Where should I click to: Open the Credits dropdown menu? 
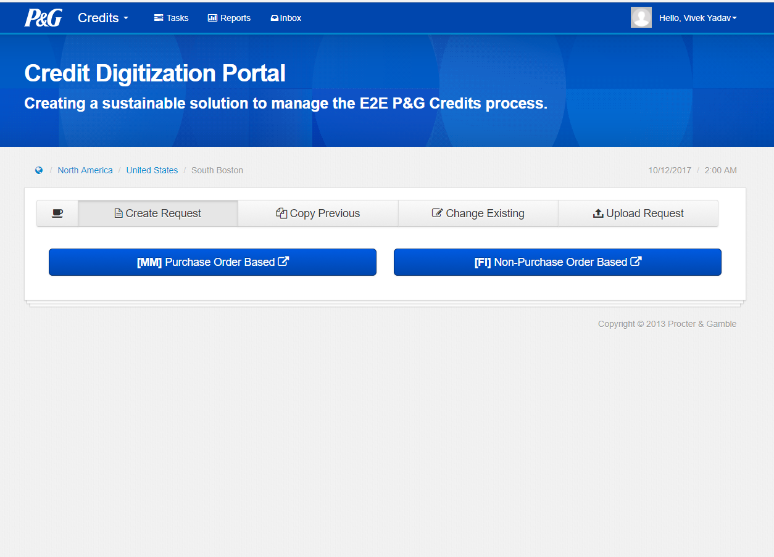coord(103,18)
